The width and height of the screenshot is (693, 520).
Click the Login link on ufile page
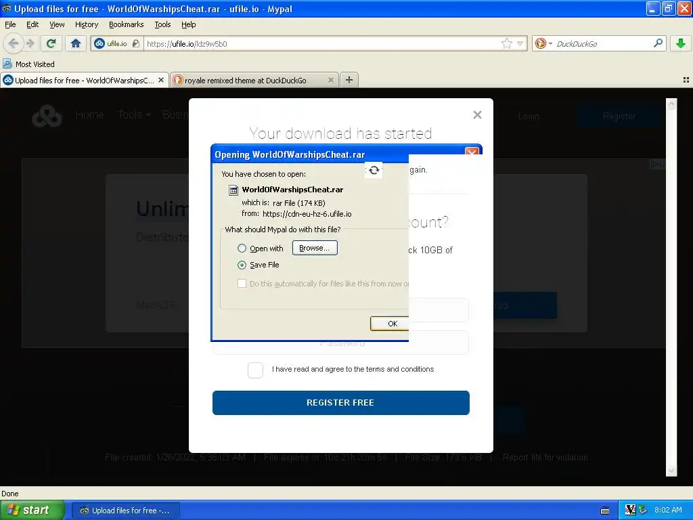529,116
